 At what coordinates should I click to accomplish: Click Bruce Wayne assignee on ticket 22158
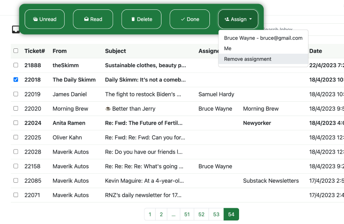(x=215, y=166)
